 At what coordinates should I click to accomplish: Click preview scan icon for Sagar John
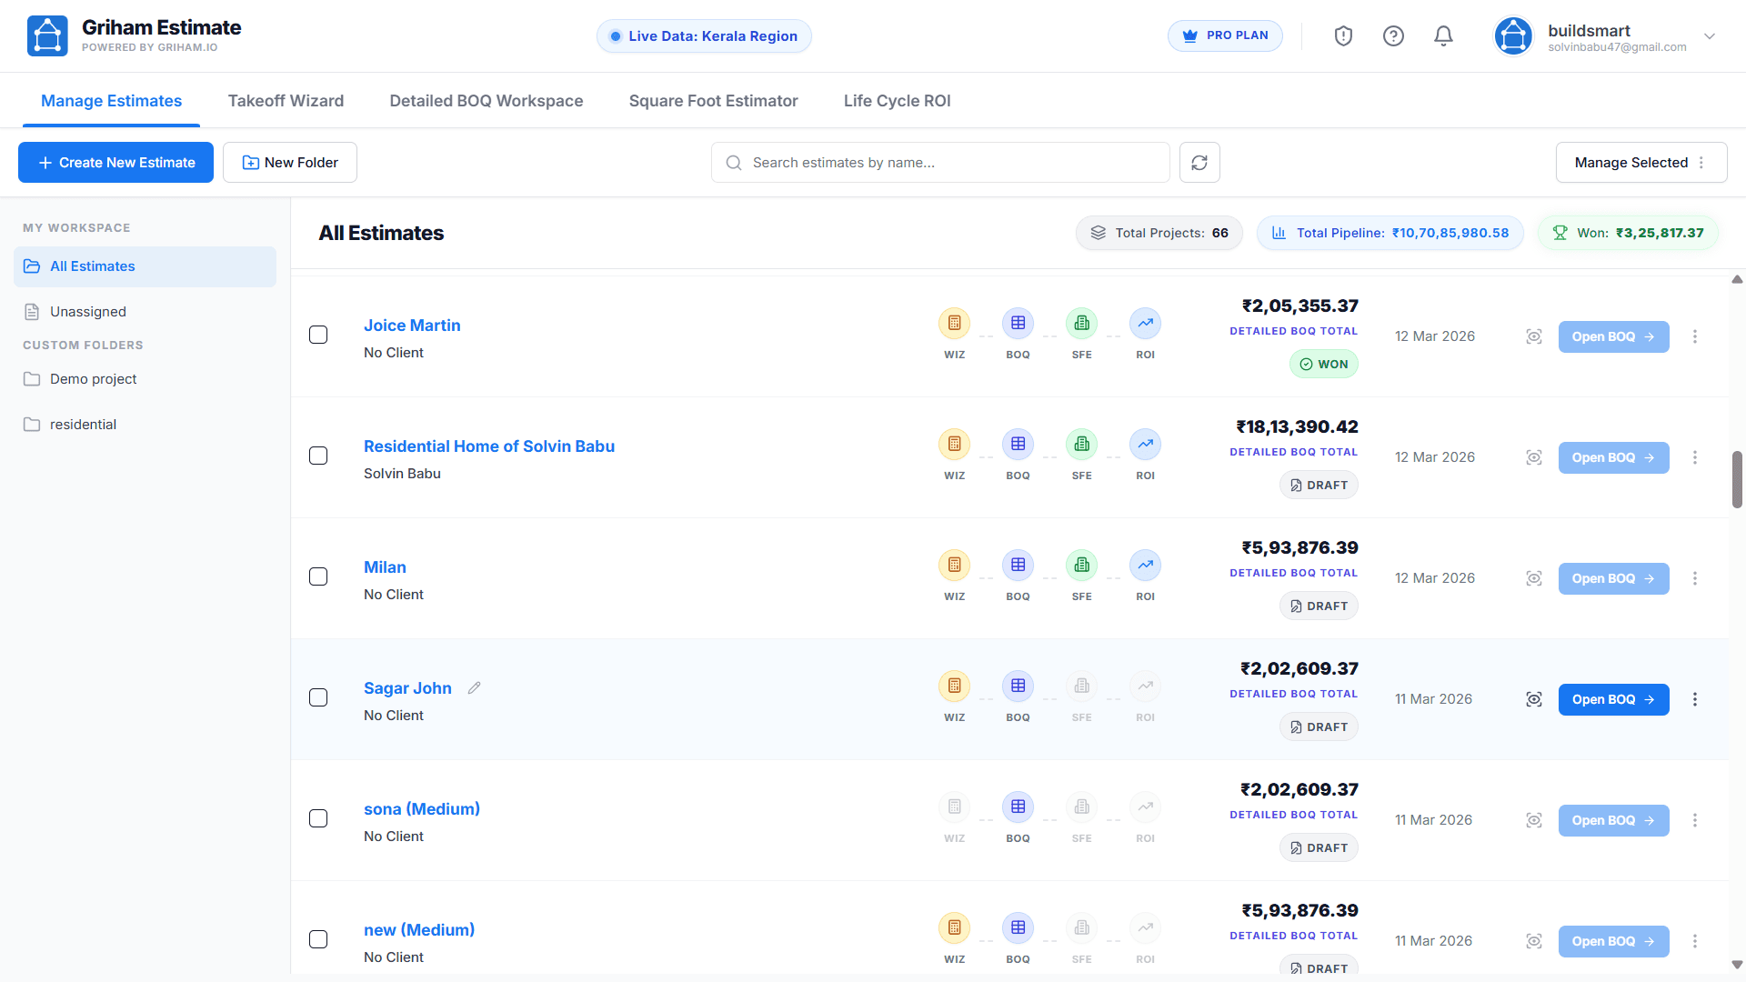[1534, 699]
